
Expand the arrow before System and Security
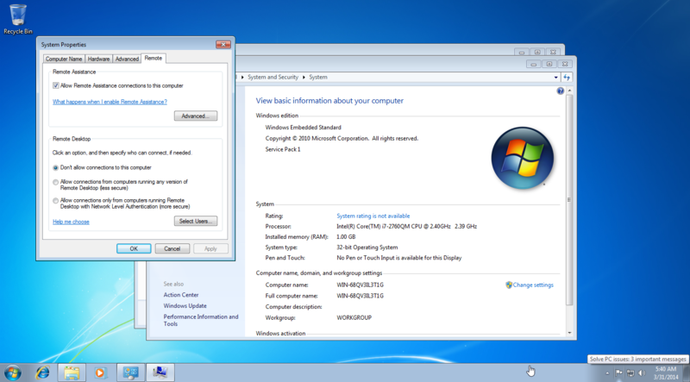pyautogui.click(x=242, y=77)
